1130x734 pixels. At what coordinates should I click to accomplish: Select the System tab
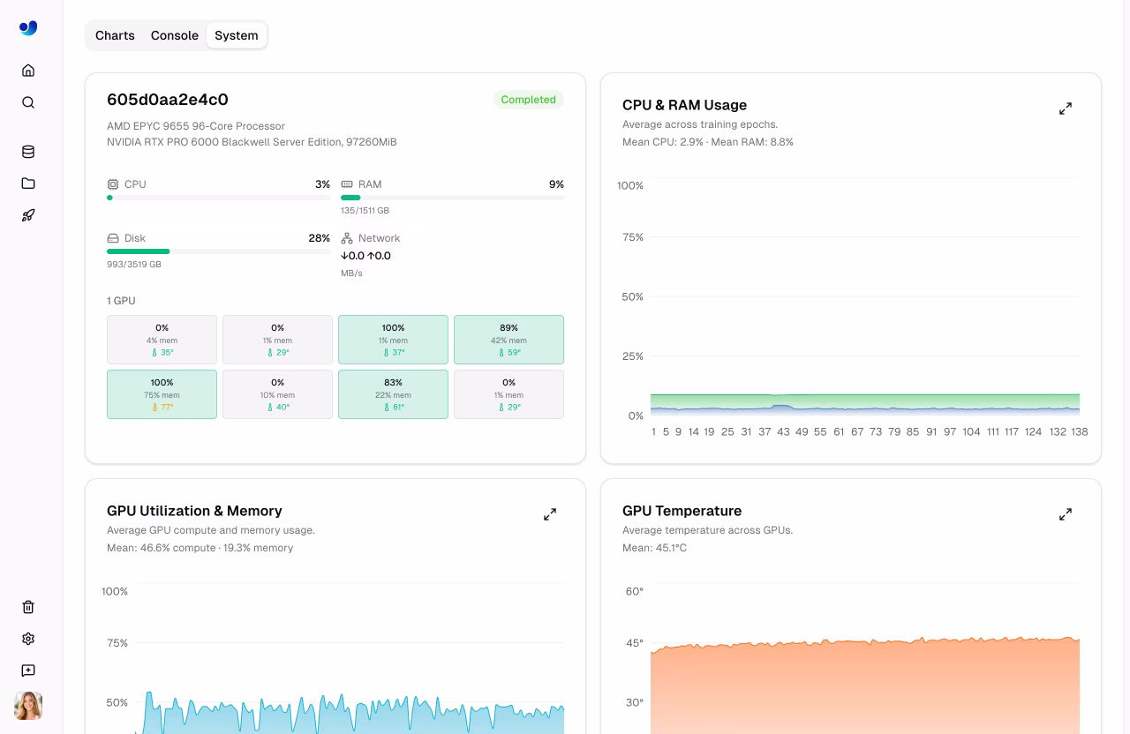point(237,35)
